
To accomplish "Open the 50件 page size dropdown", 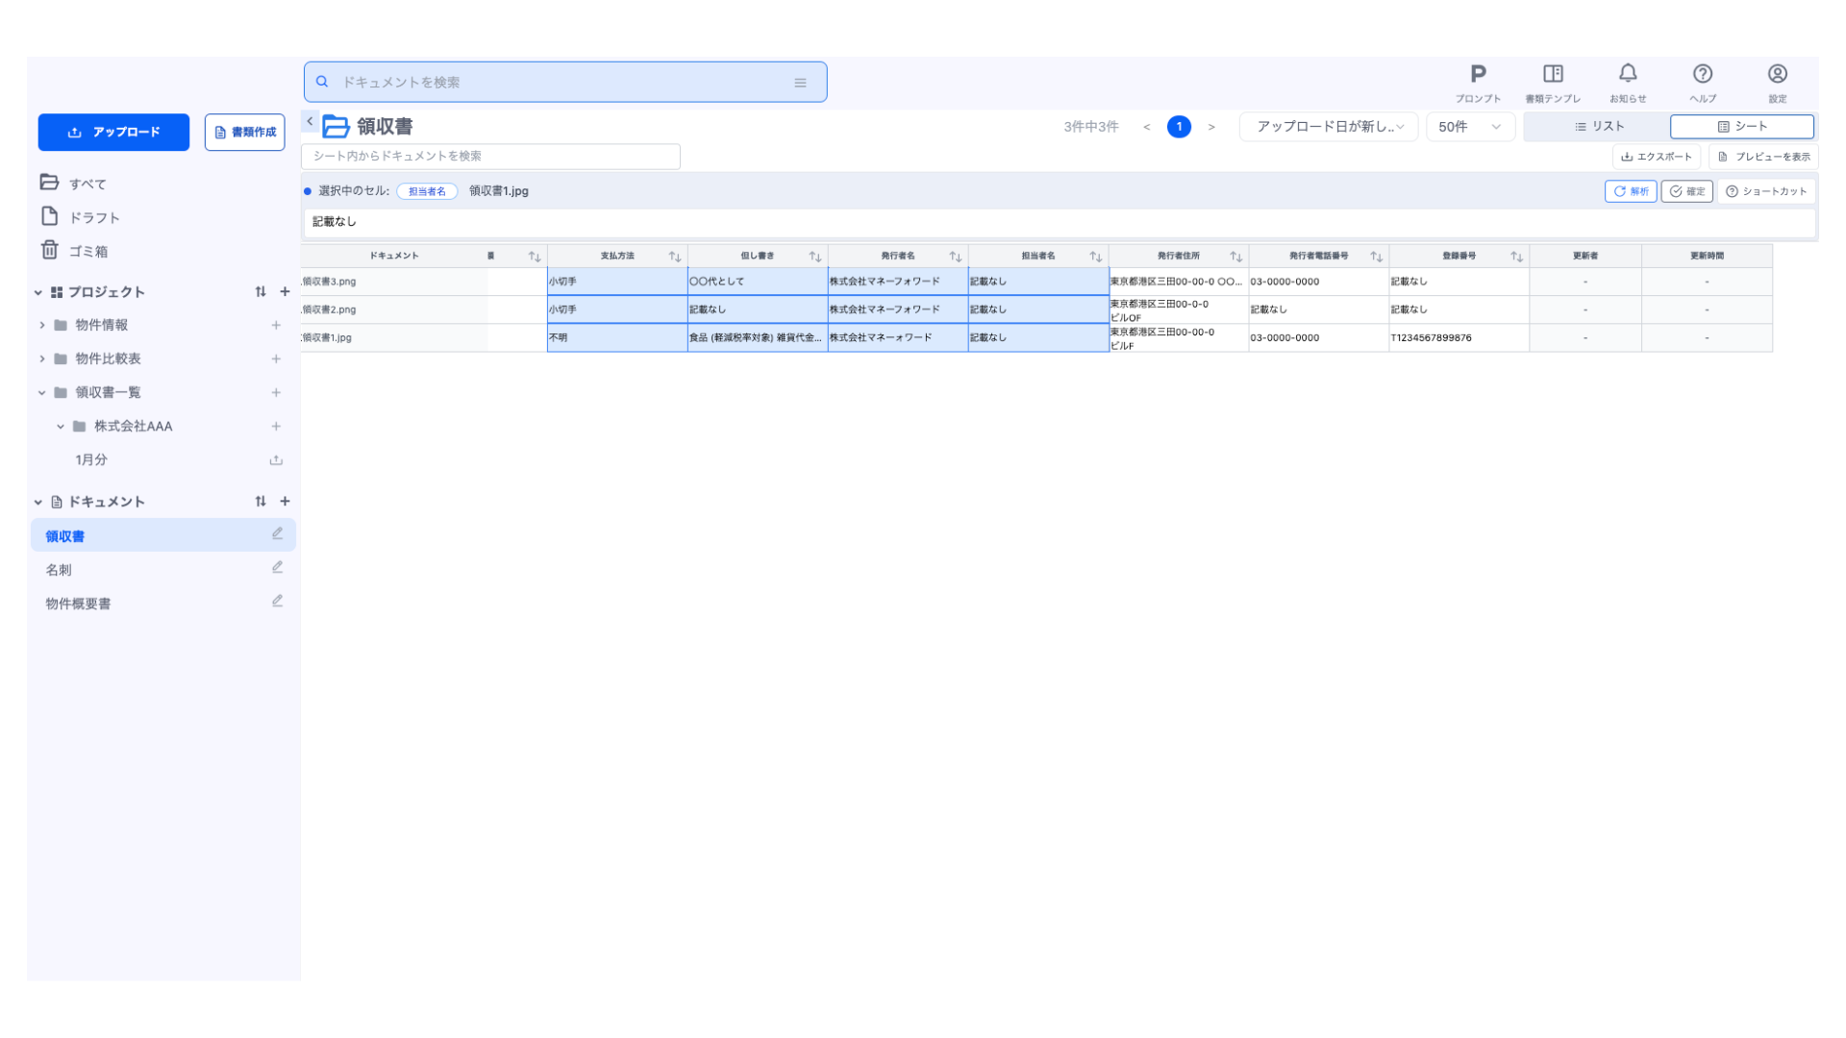I will 1469,127.
